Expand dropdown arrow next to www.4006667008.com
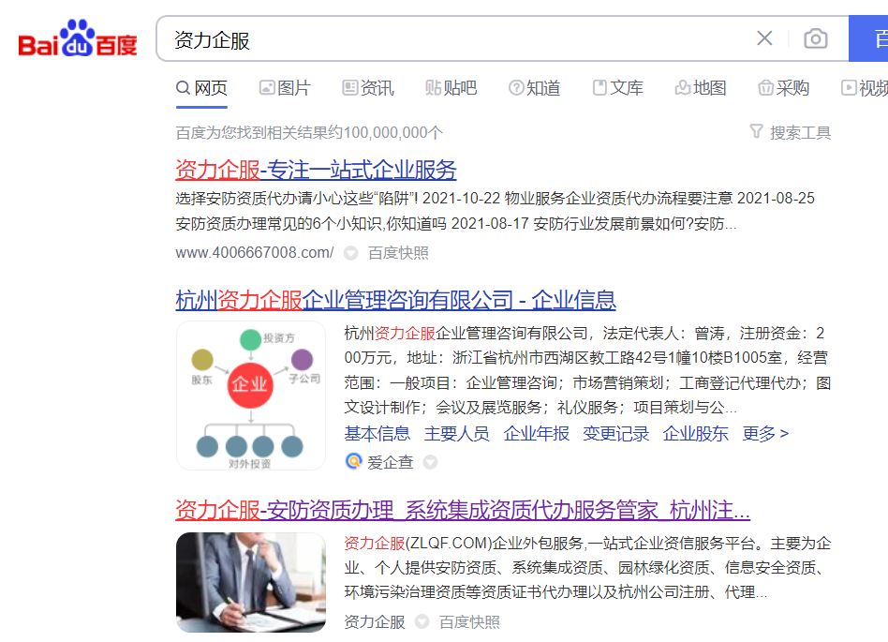Screen dimensions: 888x642 351,253
